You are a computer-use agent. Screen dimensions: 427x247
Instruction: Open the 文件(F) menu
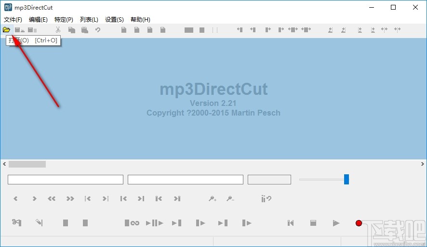coord(13,20)
